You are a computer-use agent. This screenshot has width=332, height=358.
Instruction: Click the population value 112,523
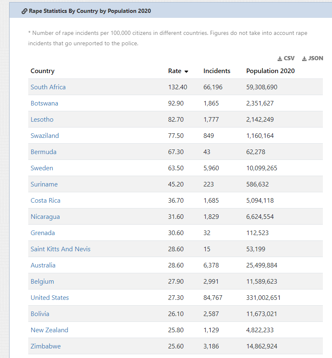click(257, 233)
